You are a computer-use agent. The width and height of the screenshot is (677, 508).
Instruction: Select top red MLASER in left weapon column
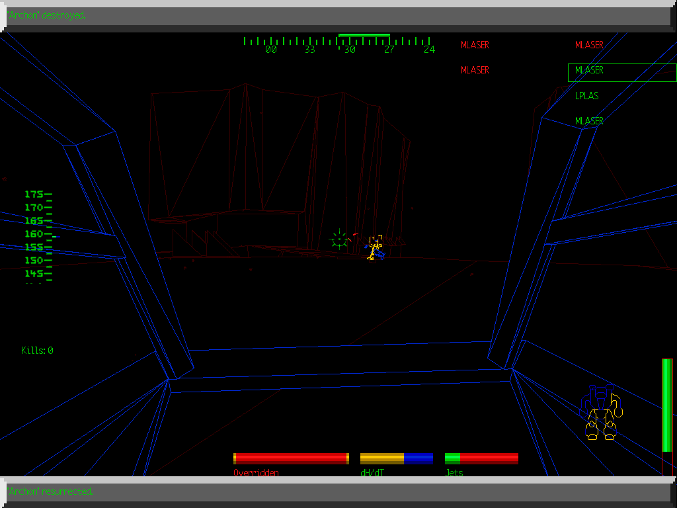coord(475,45)
